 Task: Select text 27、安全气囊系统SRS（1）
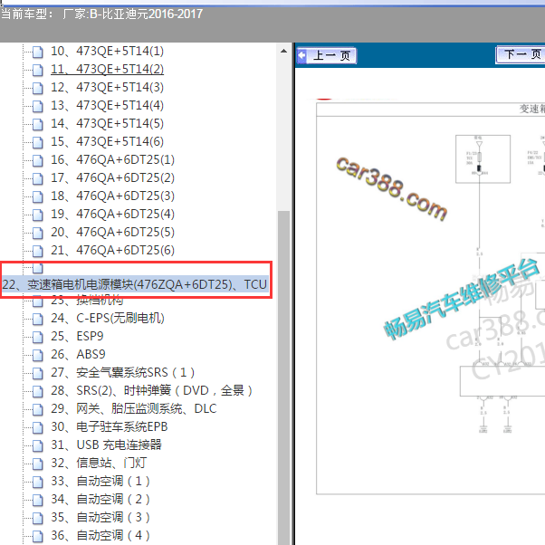[x=123, y=373]
